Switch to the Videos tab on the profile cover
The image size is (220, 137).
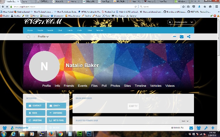(170, 86)
